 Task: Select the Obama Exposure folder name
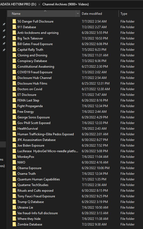pyautogui.click(x=29, y=168)
